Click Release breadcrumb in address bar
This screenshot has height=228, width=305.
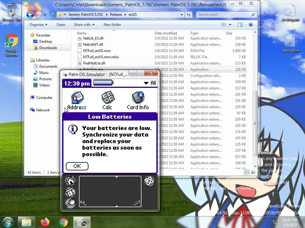(116, 15)
